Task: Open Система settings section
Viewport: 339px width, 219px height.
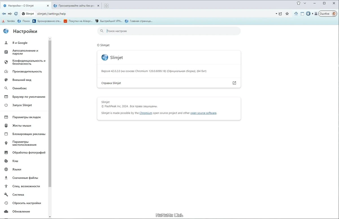Action: tap(24, 195)
